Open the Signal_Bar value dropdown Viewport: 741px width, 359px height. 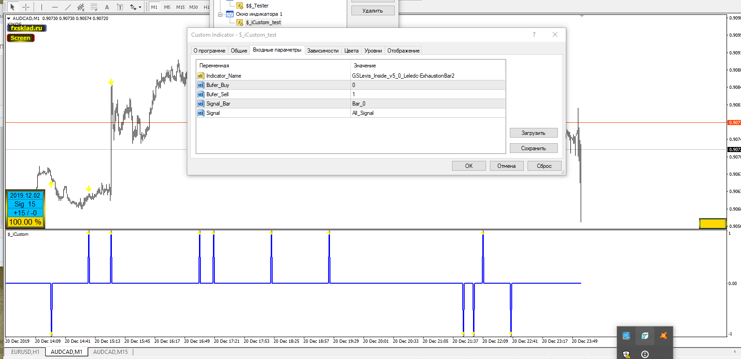(x=428, y=104)
